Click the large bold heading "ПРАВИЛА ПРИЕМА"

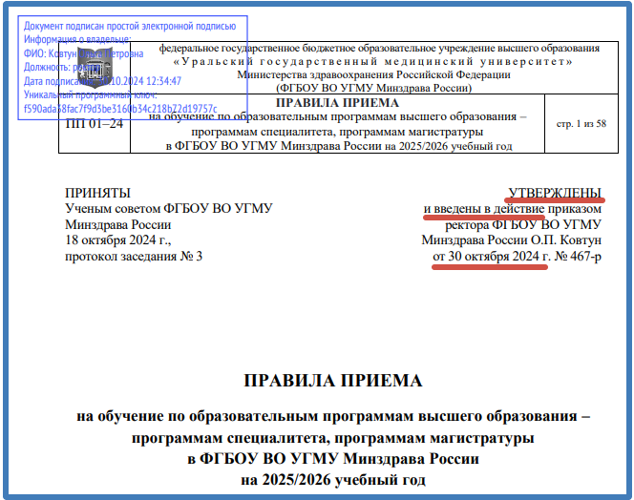pos(333,381)
